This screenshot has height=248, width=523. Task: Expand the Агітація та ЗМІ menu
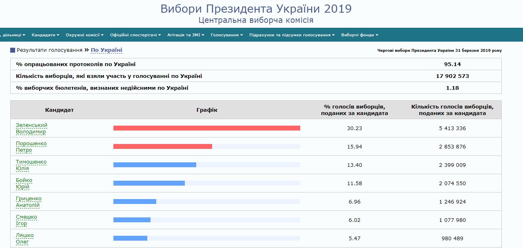(x=186, y=35)
